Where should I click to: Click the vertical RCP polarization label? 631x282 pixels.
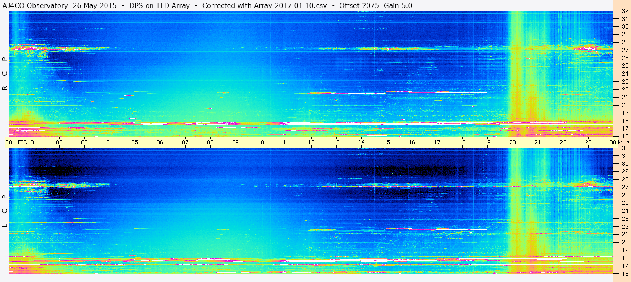click(5, 74)
